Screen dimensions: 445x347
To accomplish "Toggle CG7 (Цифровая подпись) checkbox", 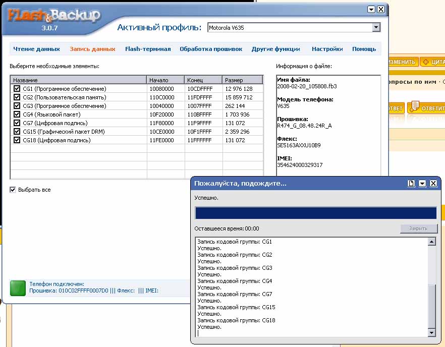I will tap(17, 123).
